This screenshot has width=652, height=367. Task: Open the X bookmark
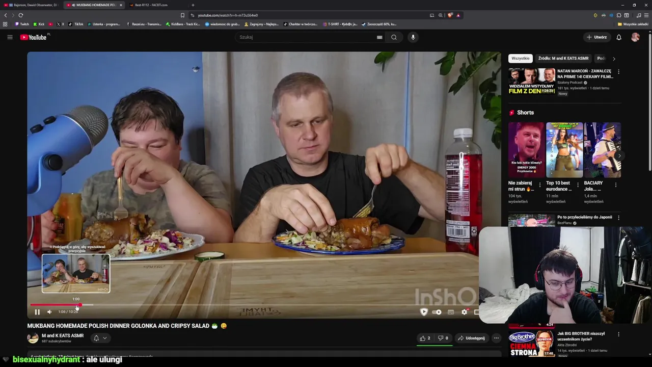pos(61,24)
